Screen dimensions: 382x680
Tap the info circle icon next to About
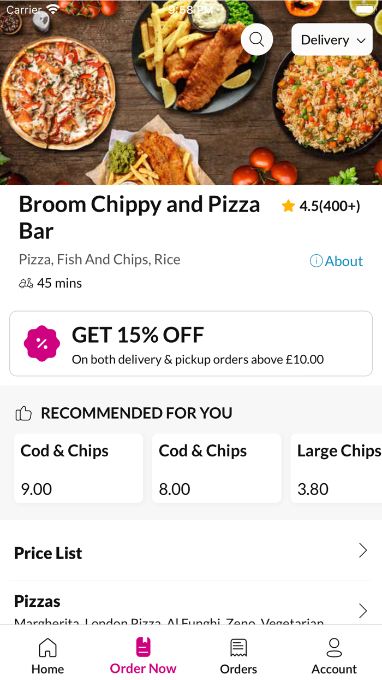(315, 261)
